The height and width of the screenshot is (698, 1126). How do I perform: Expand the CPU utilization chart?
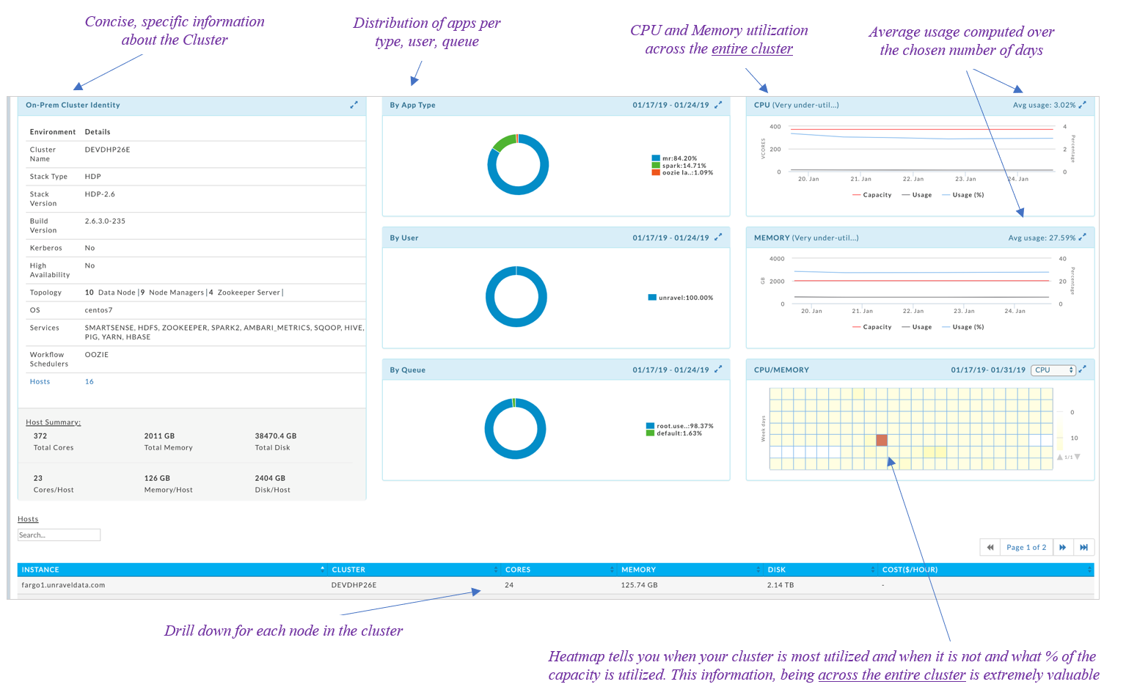[1082, 105]
